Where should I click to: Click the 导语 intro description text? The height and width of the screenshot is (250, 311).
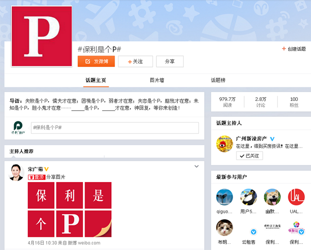[x=104, y=104]
